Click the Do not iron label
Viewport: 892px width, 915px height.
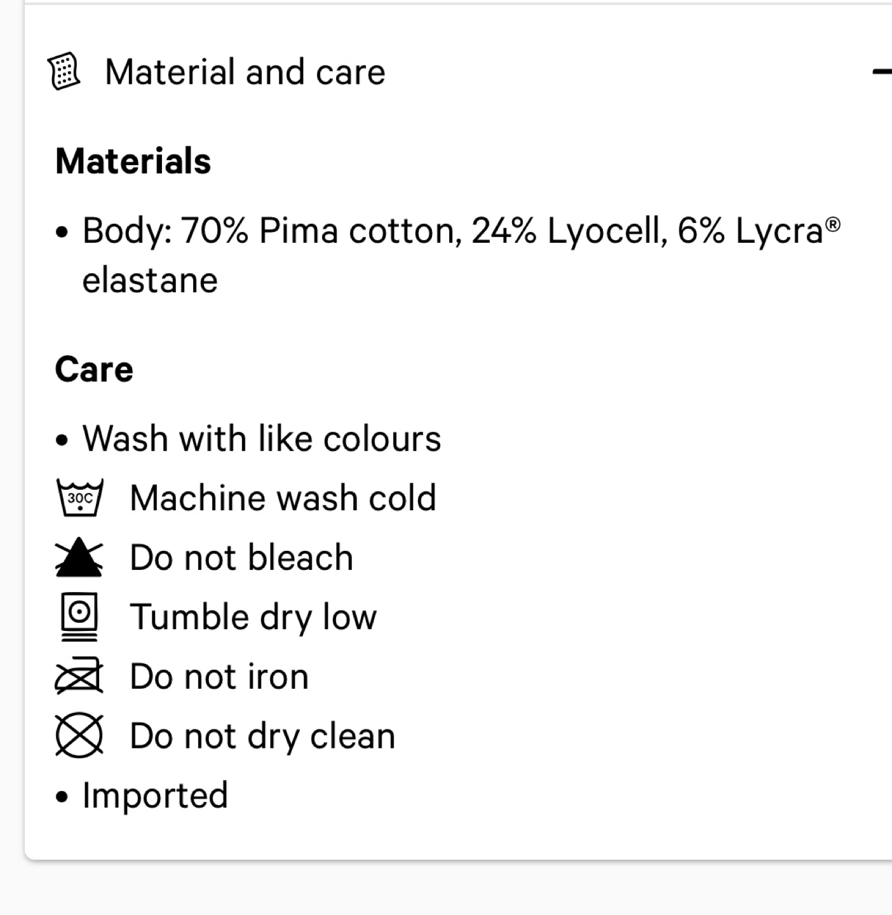click(x=219, y=676)
